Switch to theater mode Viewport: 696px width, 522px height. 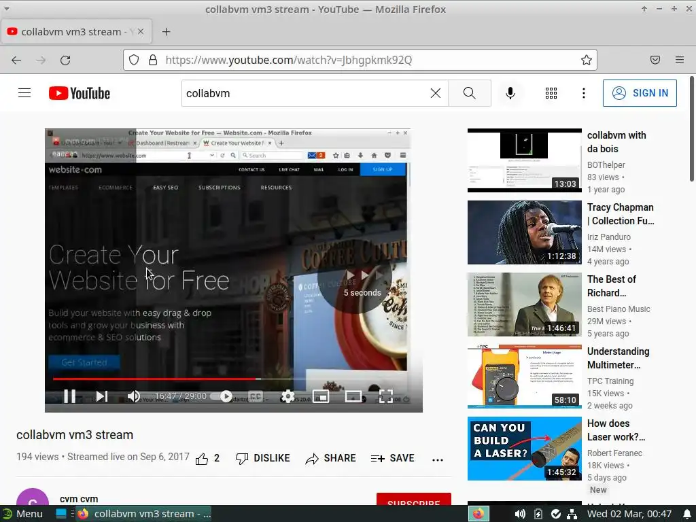pos(353,396)
